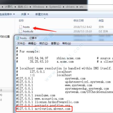The image size is (113, 113).
Task: Sort by the 修改日期 column header
Action: click(x=79, y=21)
